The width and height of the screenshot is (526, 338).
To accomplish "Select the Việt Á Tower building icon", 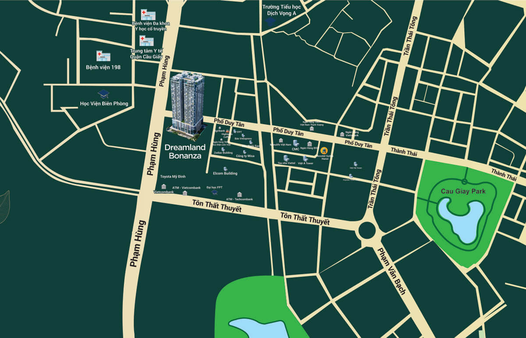I will tap(305, 158).
